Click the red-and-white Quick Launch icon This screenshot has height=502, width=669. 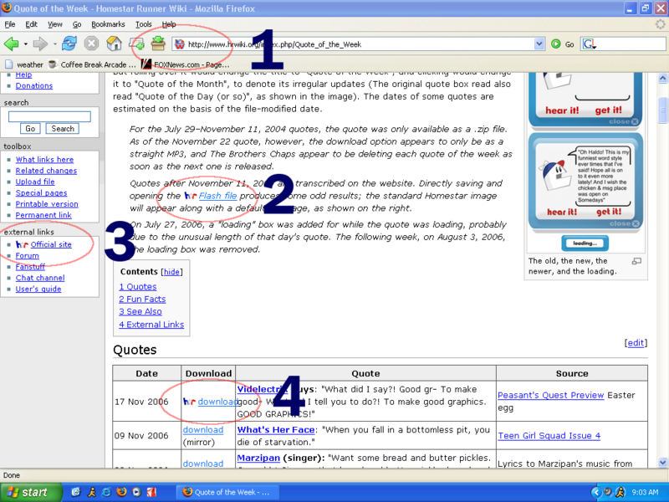pyautogui.click(x=151, y=492)
